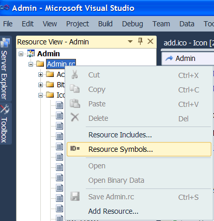Select the first icon resource under Icon folder

coord(59,105)
